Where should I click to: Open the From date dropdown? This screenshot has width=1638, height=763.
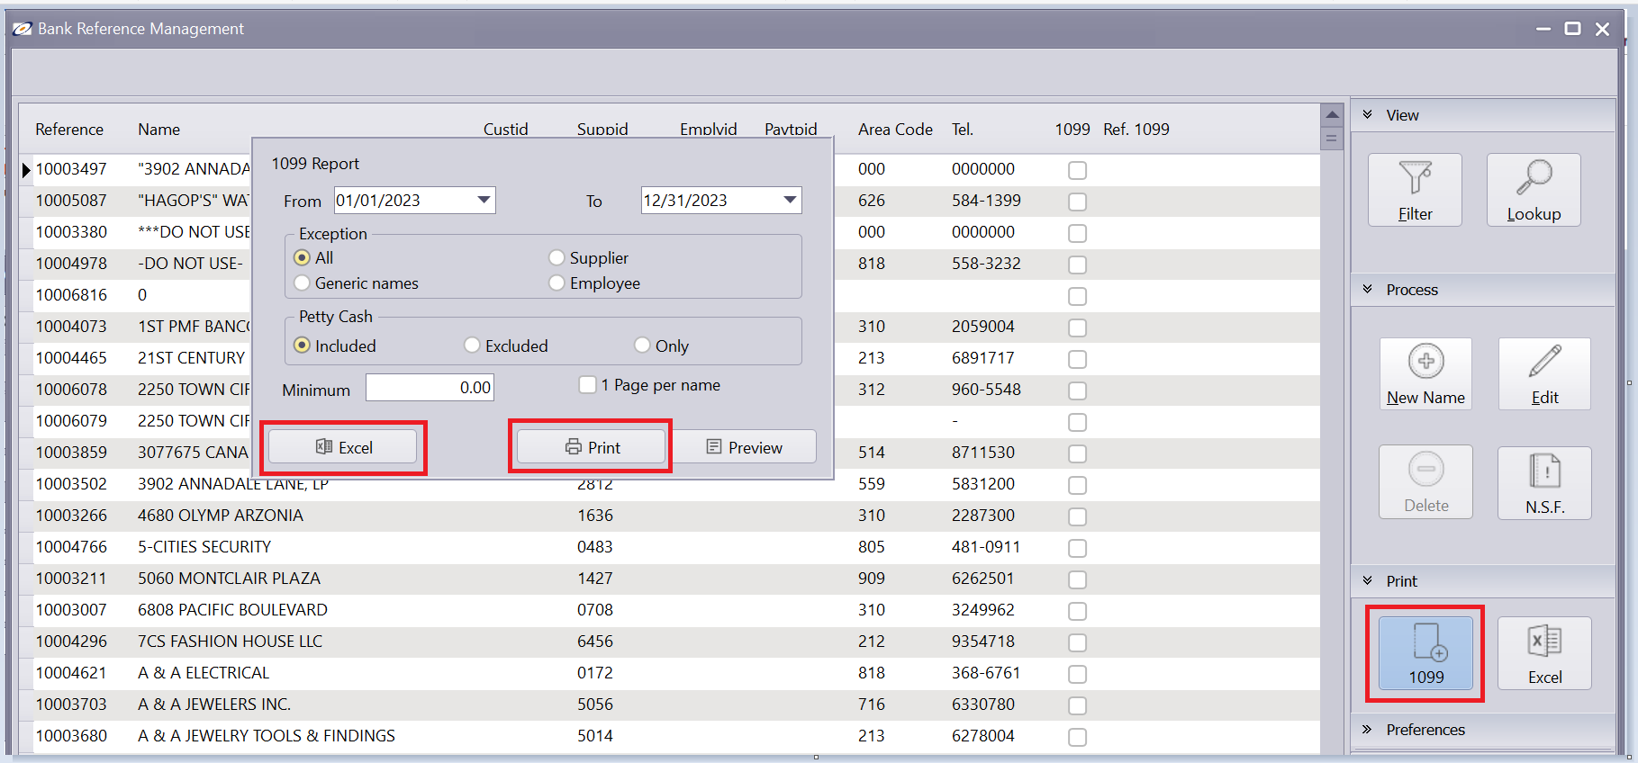pos(484,200)
